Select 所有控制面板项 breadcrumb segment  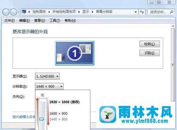(64, 12)
